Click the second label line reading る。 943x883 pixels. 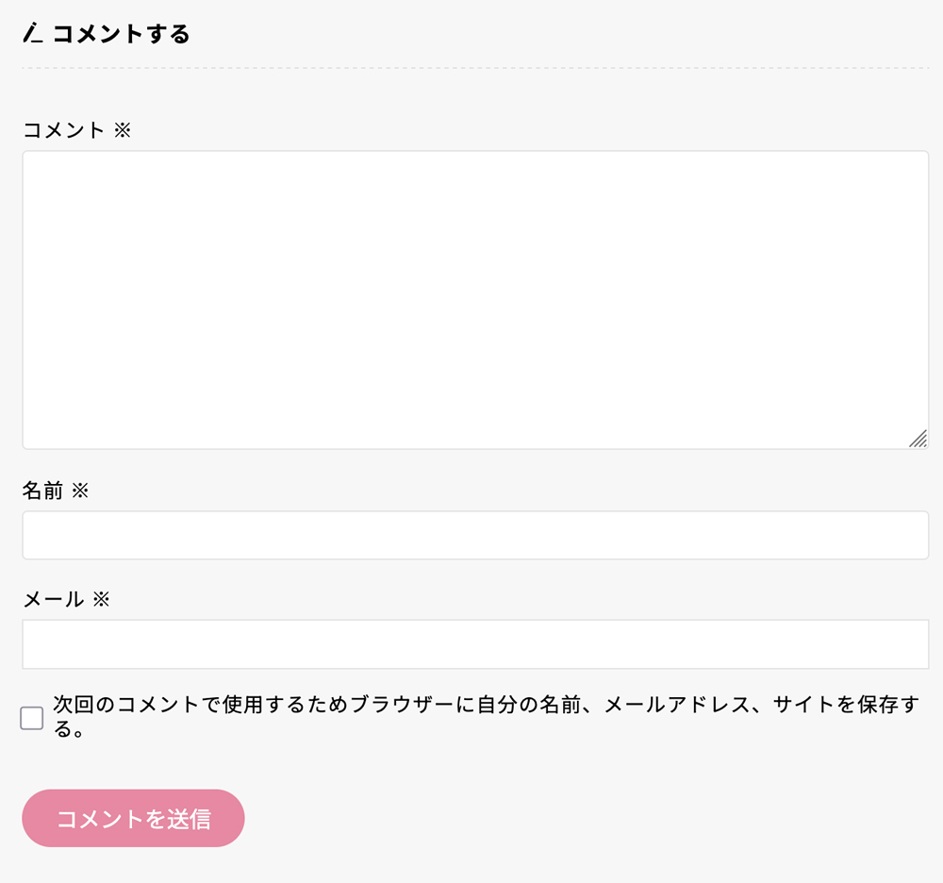pos(70,729)
